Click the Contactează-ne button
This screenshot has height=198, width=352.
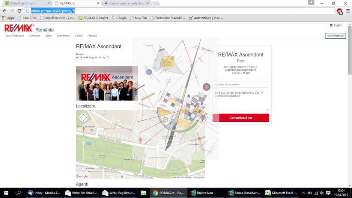click(x=241, y=118)
